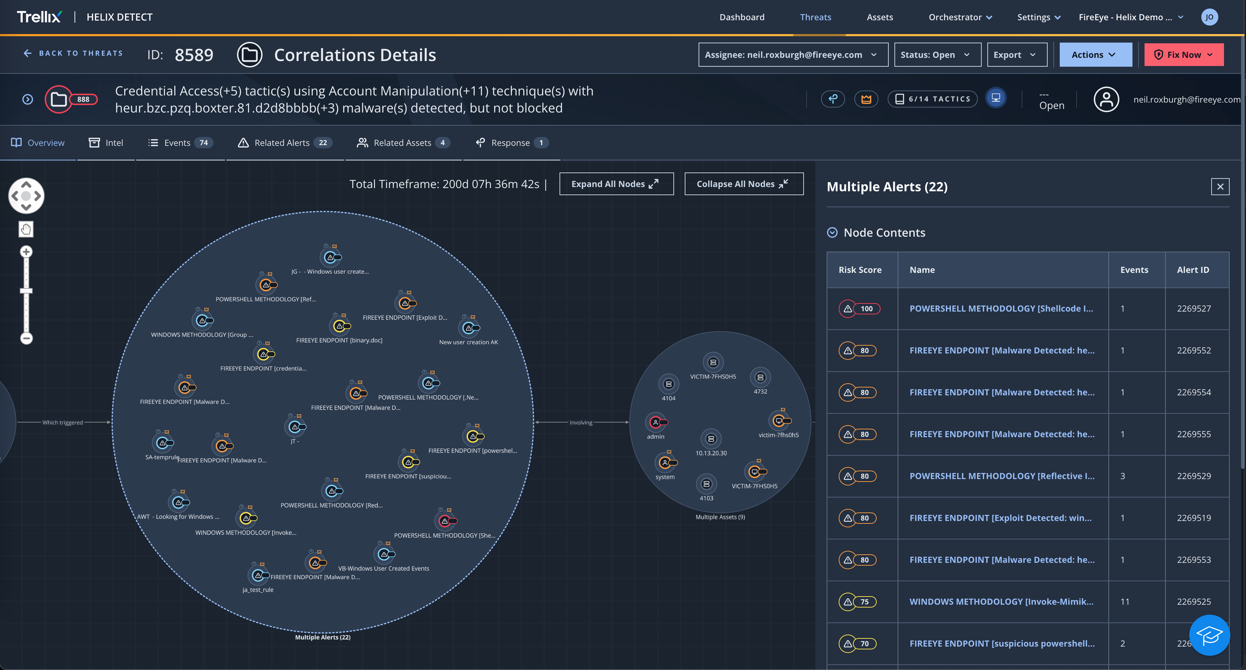
Task: Click the graph zoom slider handle
Action: [26, 291]
